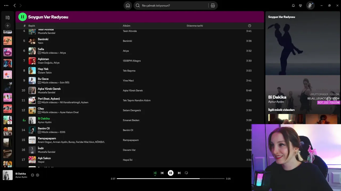
Task: Skip to the previous track
Action: click(162, 173)
